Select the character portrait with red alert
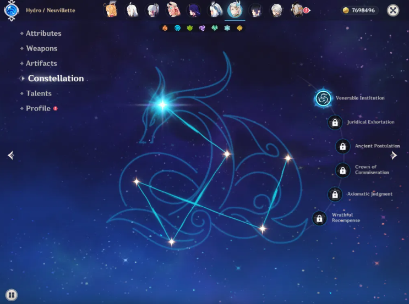 [297, 10]
